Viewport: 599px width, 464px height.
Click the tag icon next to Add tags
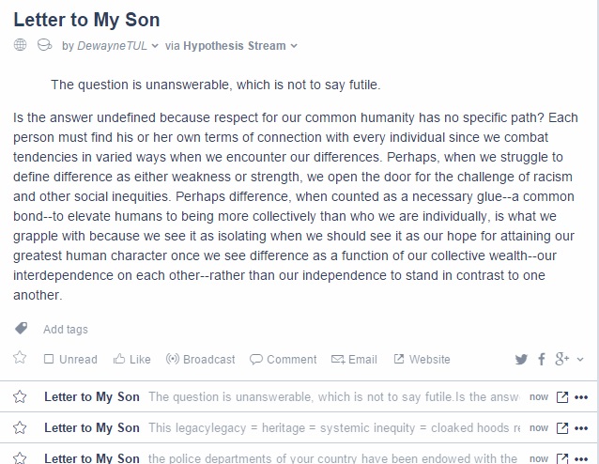(21, 329)
